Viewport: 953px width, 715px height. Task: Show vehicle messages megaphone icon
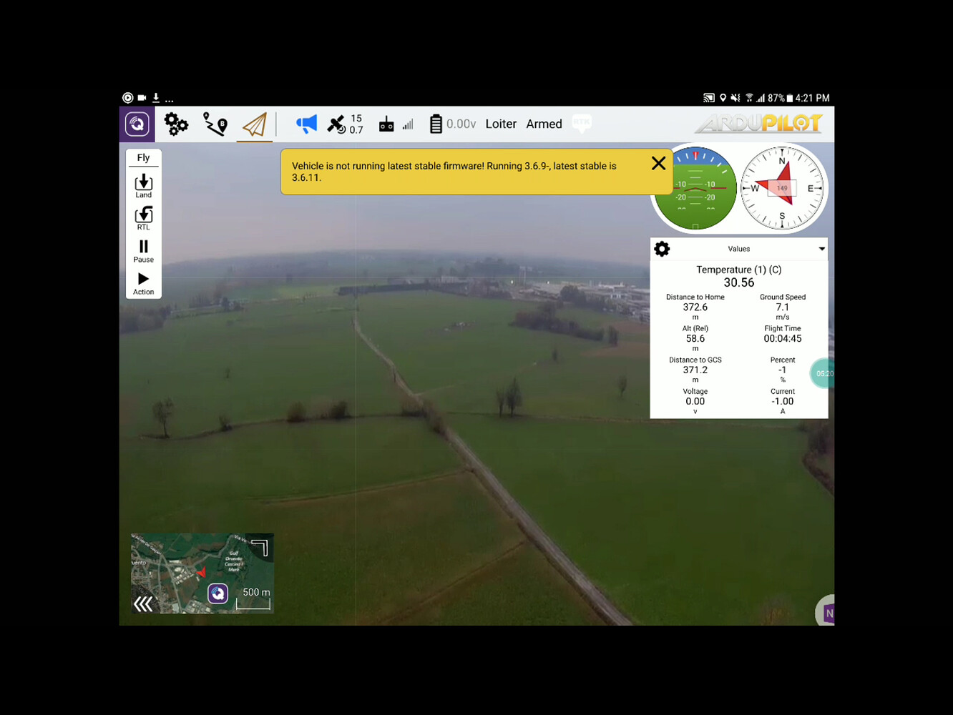point(306,124)
